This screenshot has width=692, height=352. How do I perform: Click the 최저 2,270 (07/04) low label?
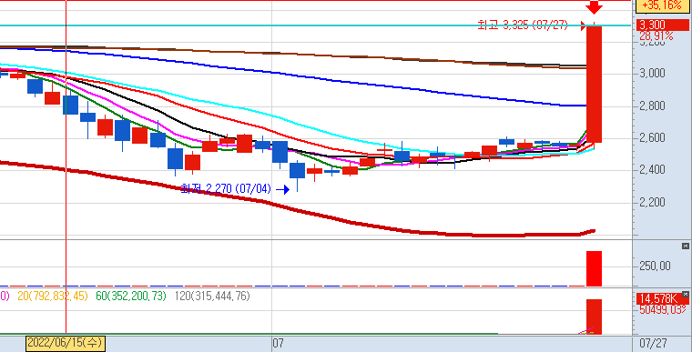pyautogui.click(x=226, y=189)
